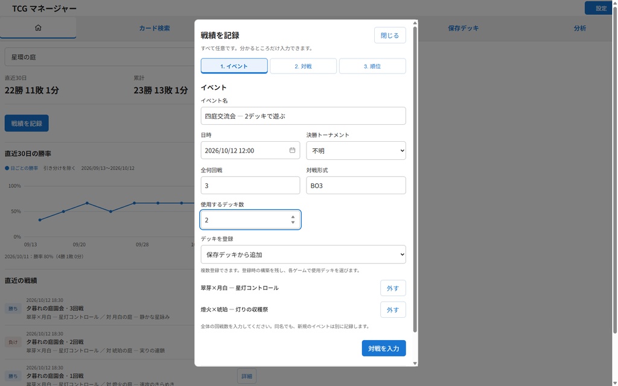Edit the 全何回戦 field

pos(250,185)
